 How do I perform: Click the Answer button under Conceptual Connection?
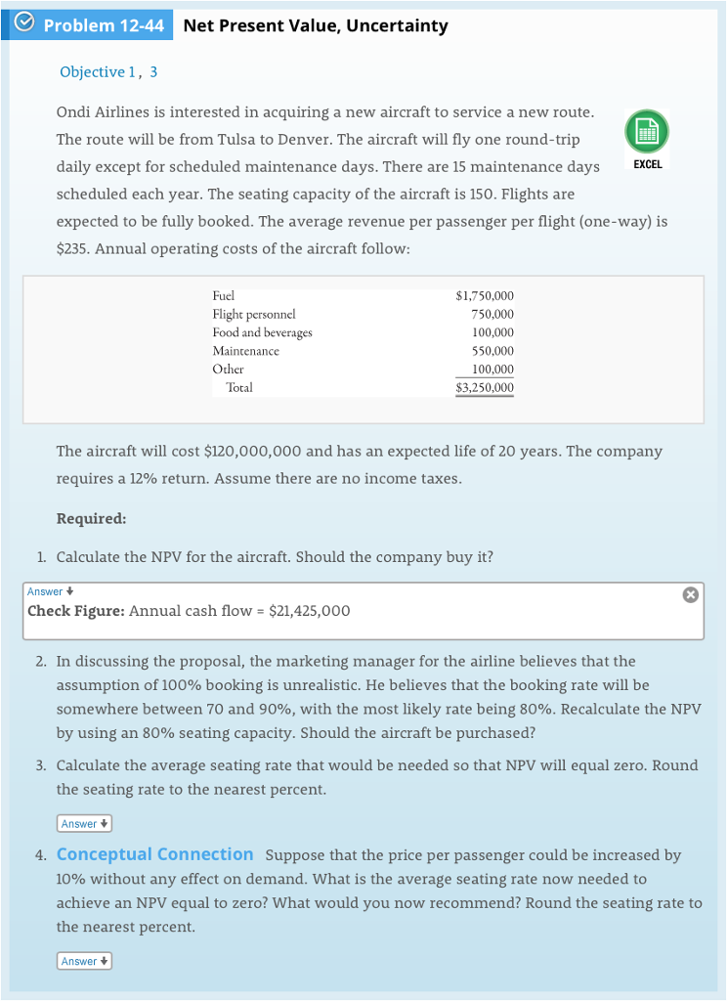coord(84,960)
